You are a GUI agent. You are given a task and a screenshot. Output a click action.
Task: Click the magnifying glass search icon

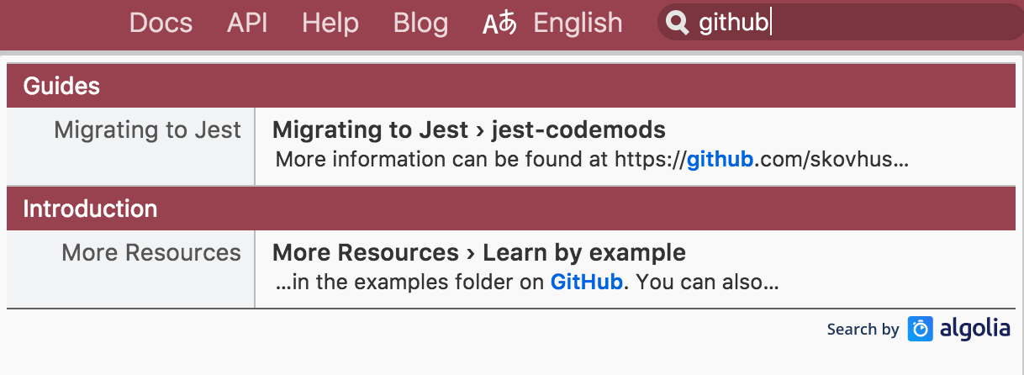[x=677, y=23]
